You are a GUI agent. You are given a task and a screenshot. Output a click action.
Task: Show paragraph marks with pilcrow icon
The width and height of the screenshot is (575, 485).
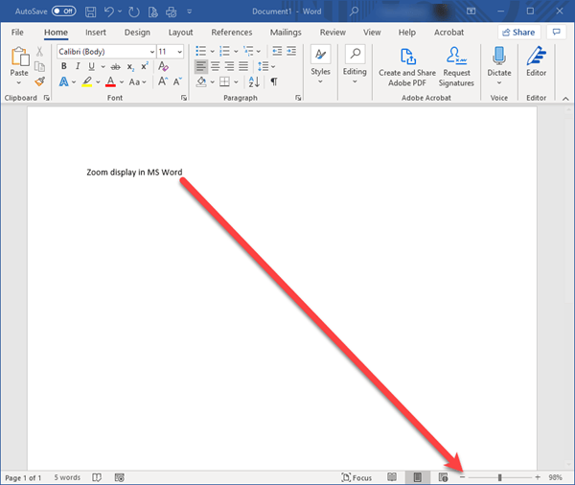point(273,82)
